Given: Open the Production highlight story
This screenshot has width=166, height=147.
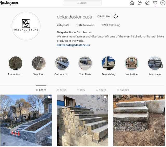Looking at the screenshot, I should (x=16, y=63).
